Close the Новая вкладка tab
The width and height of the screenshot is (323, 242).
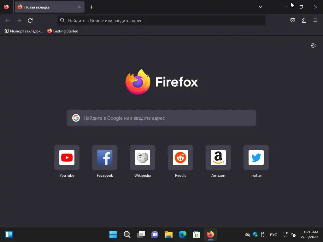tap(79, 7)
